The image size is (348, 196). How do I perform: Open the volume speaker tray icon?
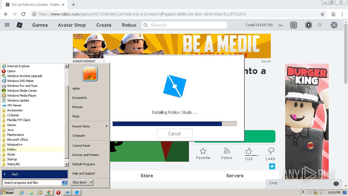coord(309,192)
